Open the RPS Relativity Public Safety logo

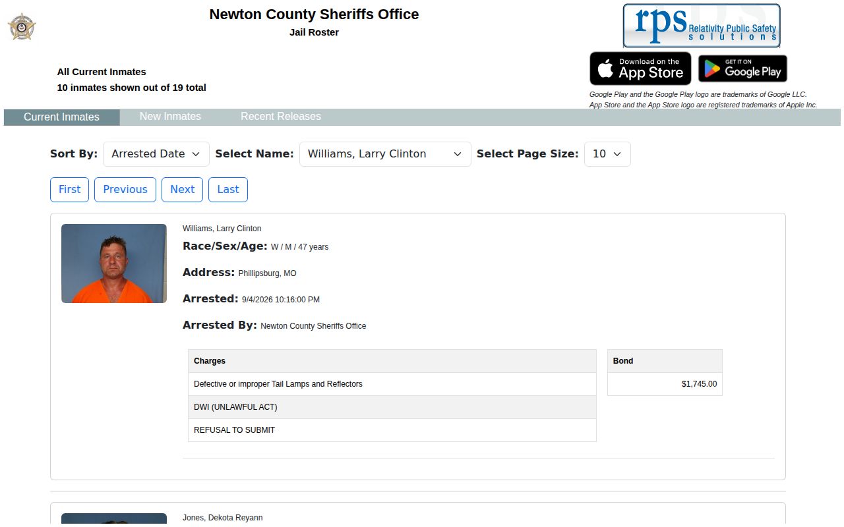pos(702,26)
